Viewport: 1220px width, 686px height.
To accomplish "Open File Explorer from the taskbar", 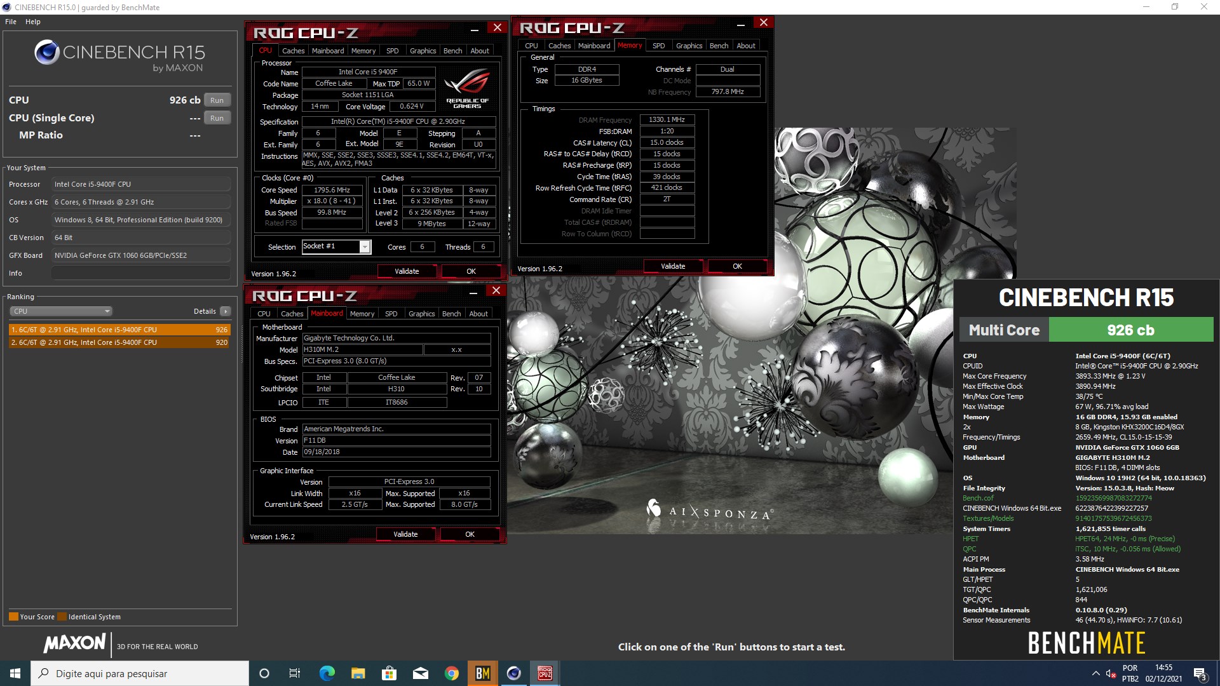I will (358, 673).
